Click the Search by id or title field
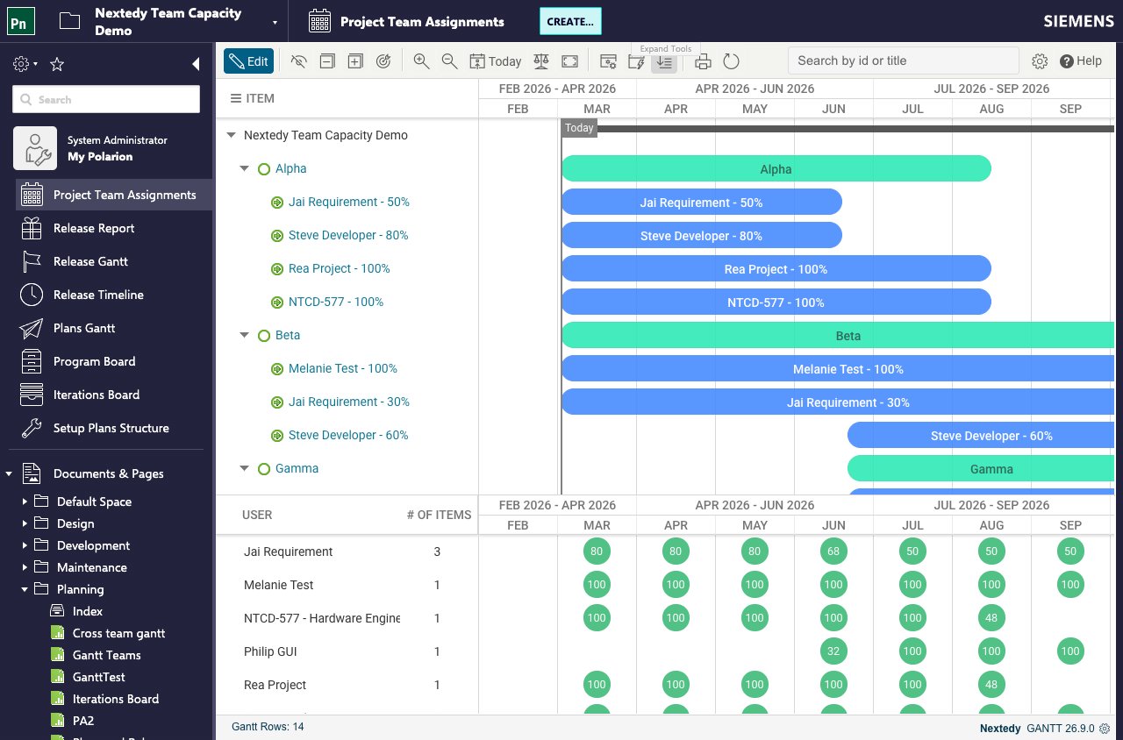The height and width of the screenshot is (740, 1123). point(903,60)
